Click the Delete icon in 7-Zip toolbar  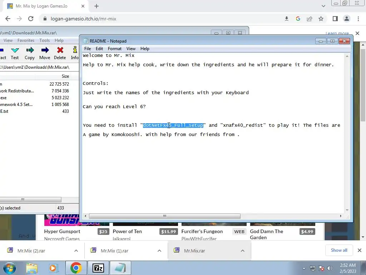(x=60, y=53)
